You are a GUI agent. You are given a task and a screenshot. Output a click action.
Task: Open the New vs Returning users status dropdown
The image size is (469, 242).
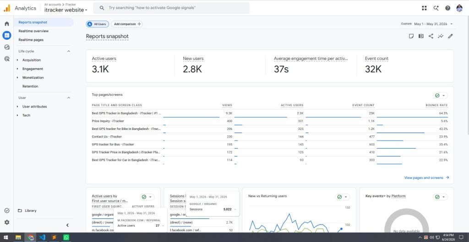click(343, 197)
